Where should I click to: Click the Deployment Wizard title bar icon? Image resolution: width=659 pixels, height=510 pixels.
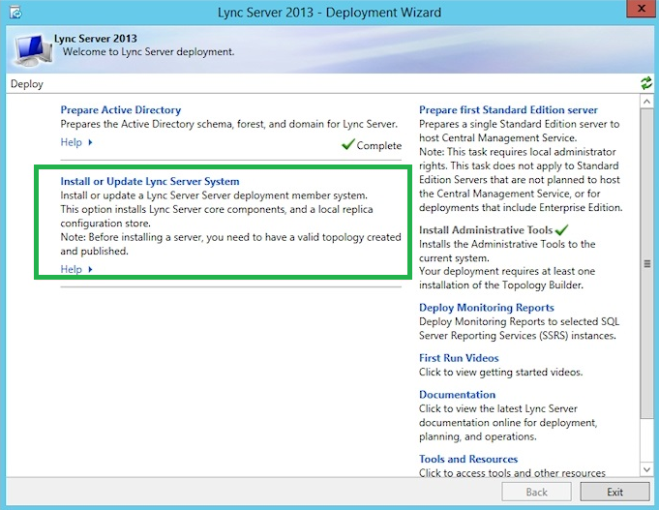15,13
